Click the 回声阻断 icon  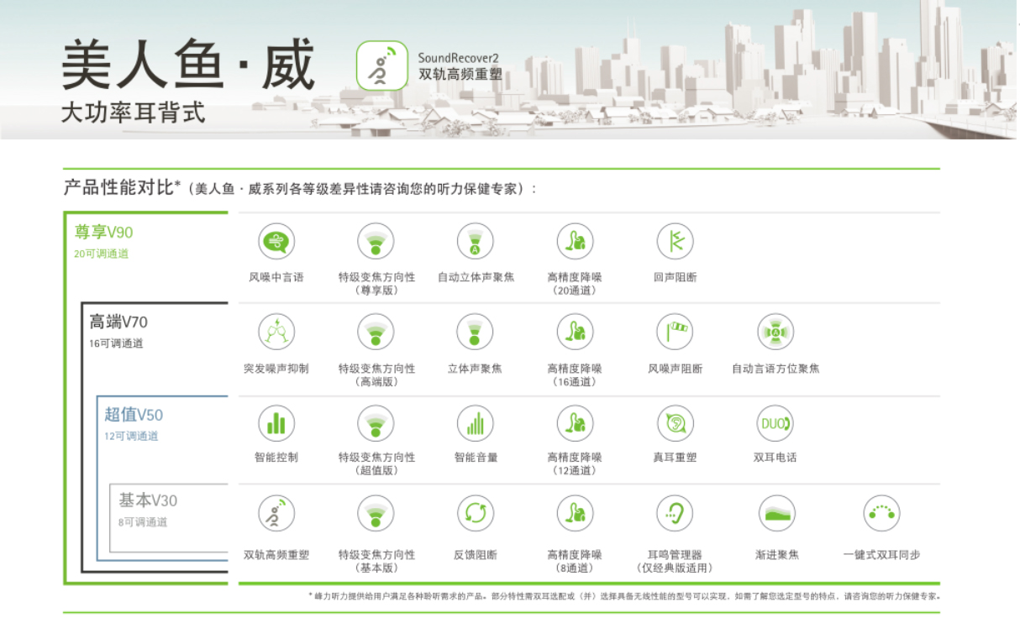[x=675, y=242]
